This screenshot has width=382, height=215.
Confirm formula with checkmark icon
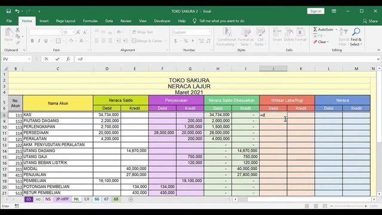click(57, 59)
